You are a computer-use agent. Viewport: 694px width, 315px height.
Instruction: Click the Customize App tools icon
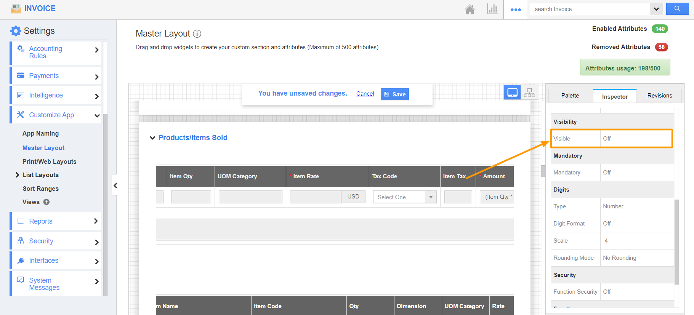(21, 115)
